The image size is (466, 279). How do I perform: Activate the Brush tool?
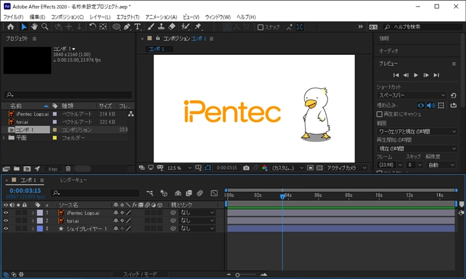coord(150,27)
